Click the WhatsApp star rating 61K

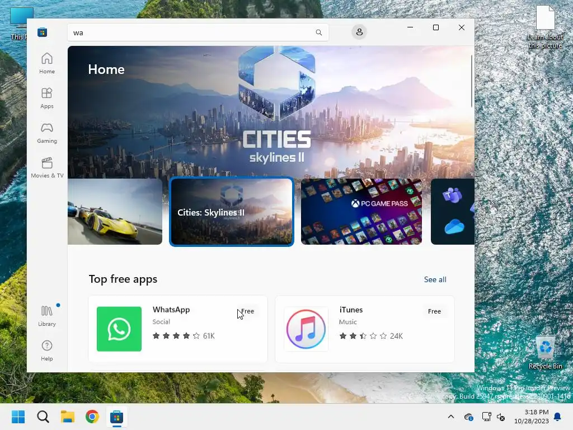(x=184, y=336)
